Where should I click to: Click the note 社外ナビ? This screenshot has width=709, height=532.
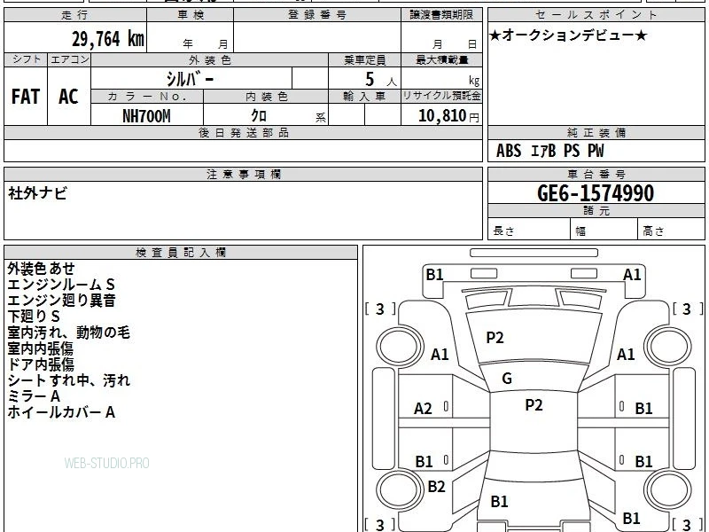pos(37,193)
